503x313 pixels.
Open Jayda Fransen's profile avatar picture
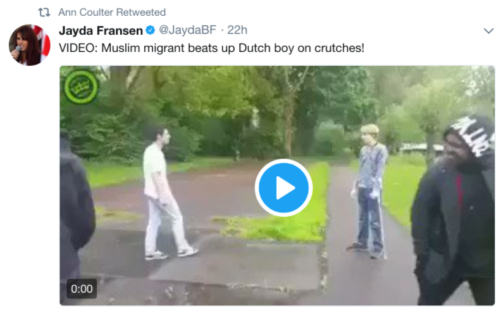pos(30,45)
